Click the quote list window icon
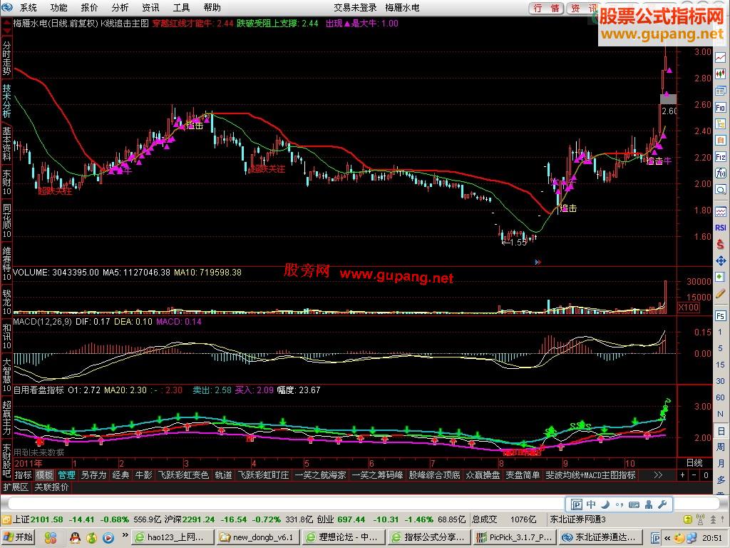The image size is (730, 548). (720, 91)
